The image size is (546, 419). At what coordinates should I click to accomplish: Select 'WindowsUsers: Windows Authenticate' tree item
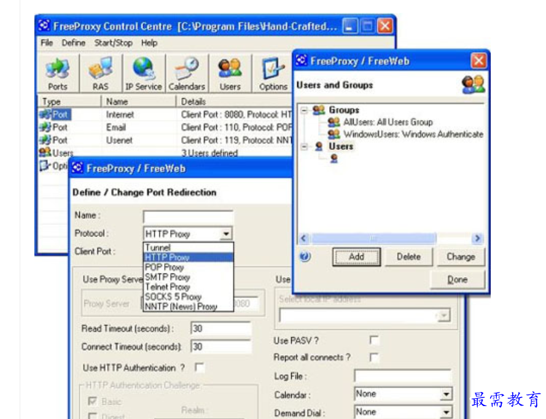coord(413,134)
